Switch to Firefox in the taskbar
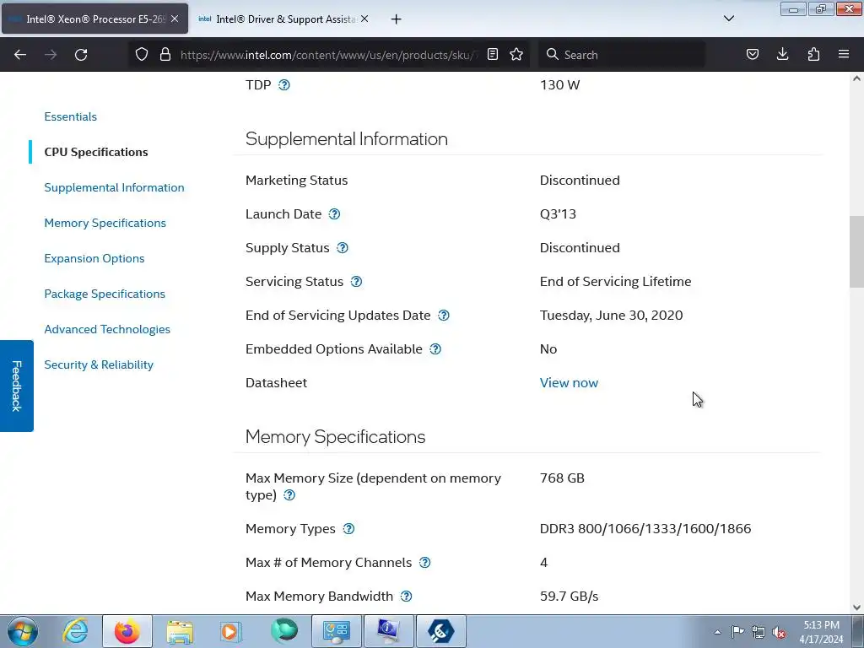 (127, 631)
